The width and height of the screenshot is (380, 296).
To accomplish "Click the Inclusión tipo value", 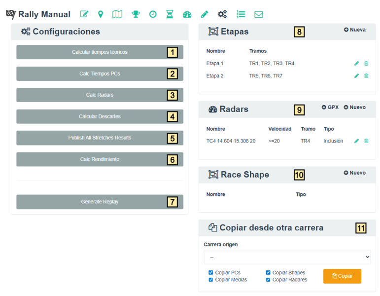I will coord(333,141).
